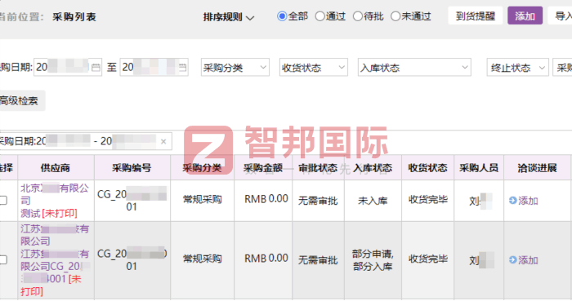The height and width of the screenshot is (301, 572).
Task: Select the 全部 radio button
Action: pos(282,16)
